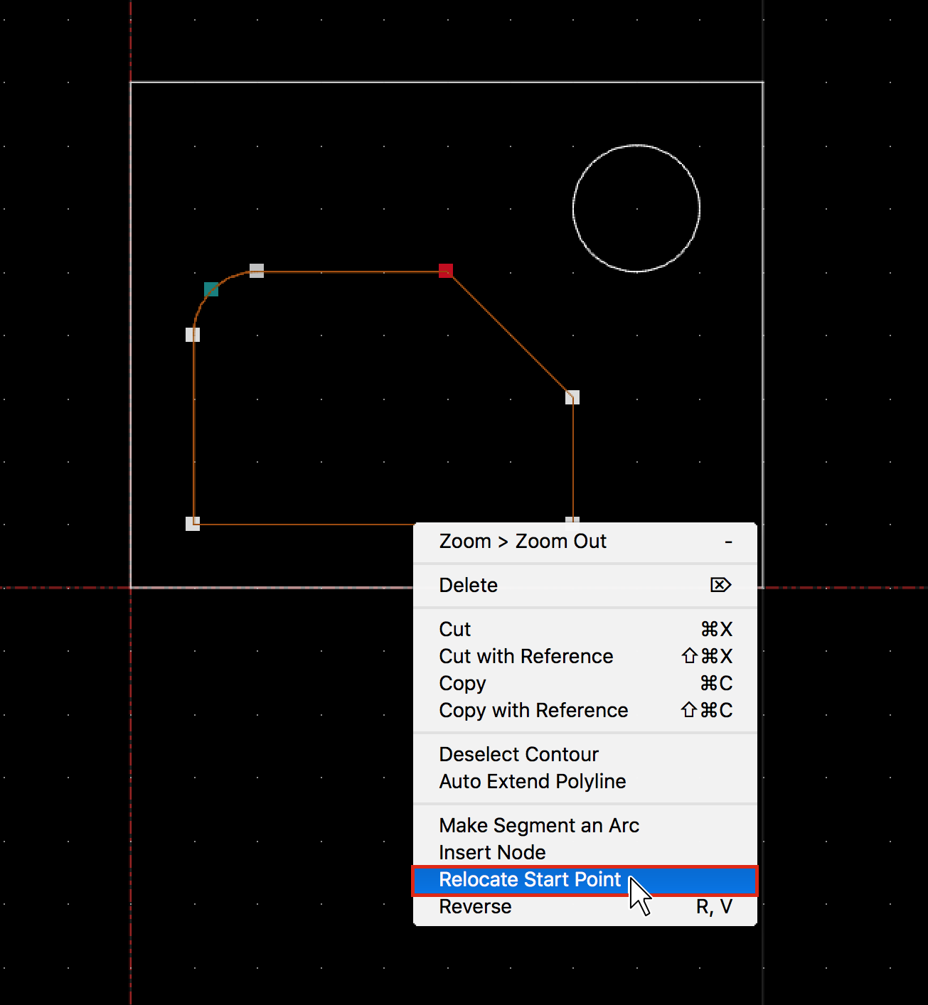Choose Zoom > Zoom Out entry
Image resolution: width=928 pixels, height=1005 pixels.
tap(523, 542)
